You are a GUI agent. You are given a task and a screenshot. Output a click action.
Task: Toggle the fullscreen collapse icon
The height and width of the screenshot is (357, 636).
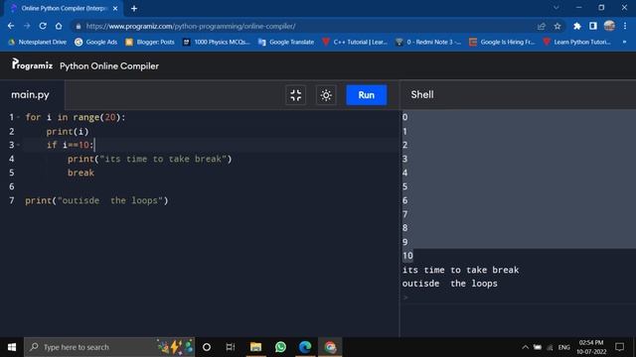296,95
